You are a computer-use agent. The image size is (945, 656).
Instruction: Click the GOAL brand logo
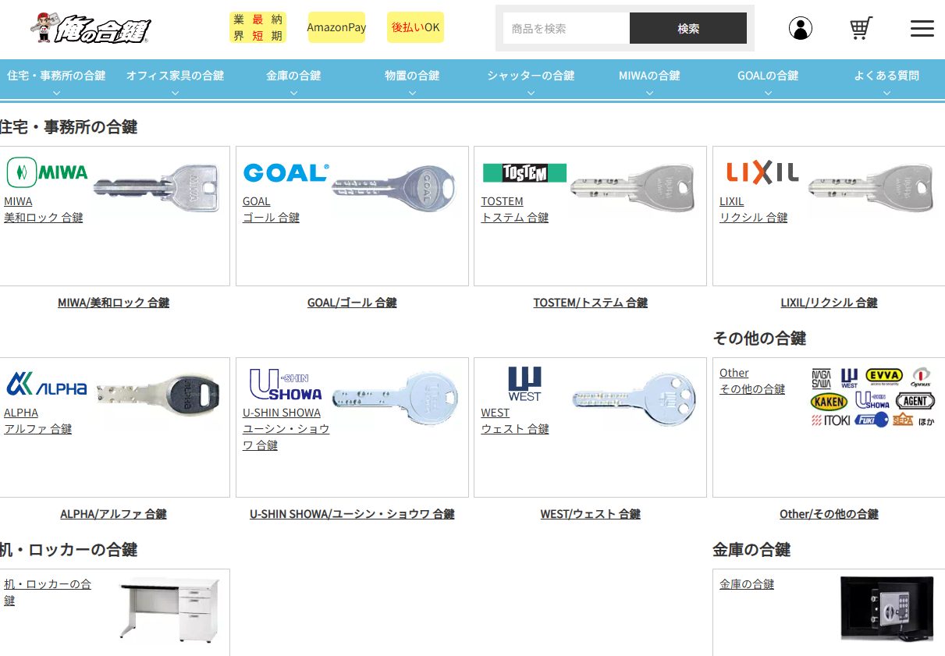[x=286, y=172]
